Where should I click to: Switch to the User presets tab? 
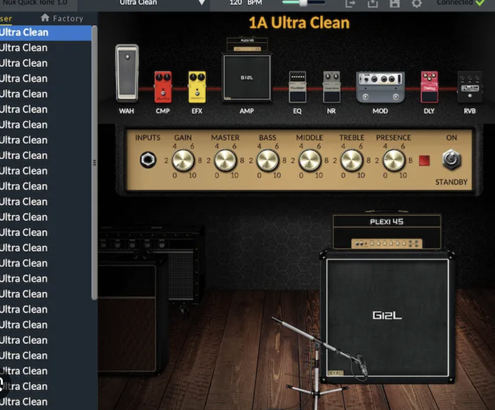[x=6, y=18]
